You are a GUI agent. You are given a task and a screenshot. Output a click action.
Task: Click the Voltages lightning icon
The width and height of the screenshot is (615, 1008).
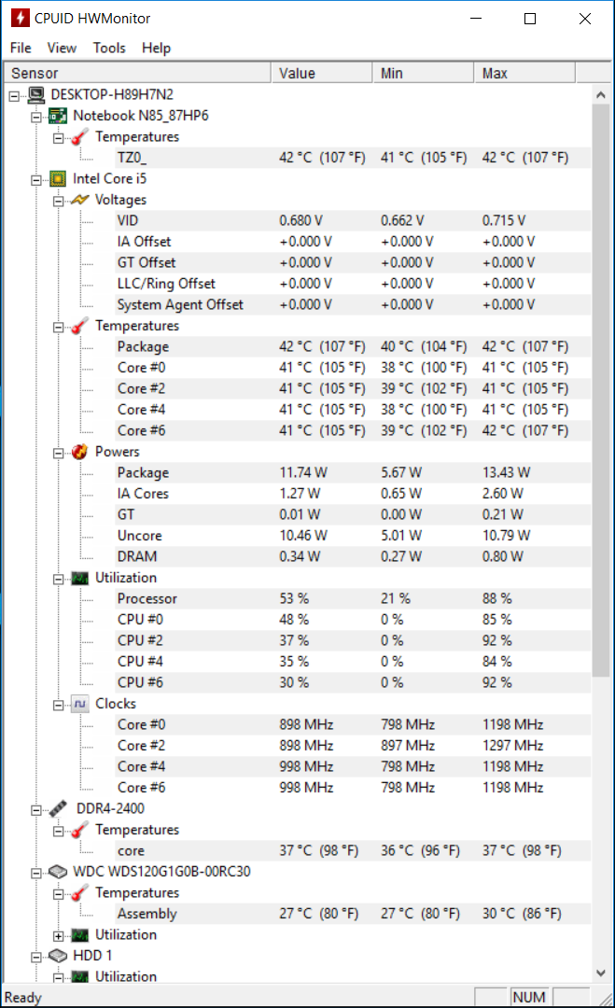79,200
